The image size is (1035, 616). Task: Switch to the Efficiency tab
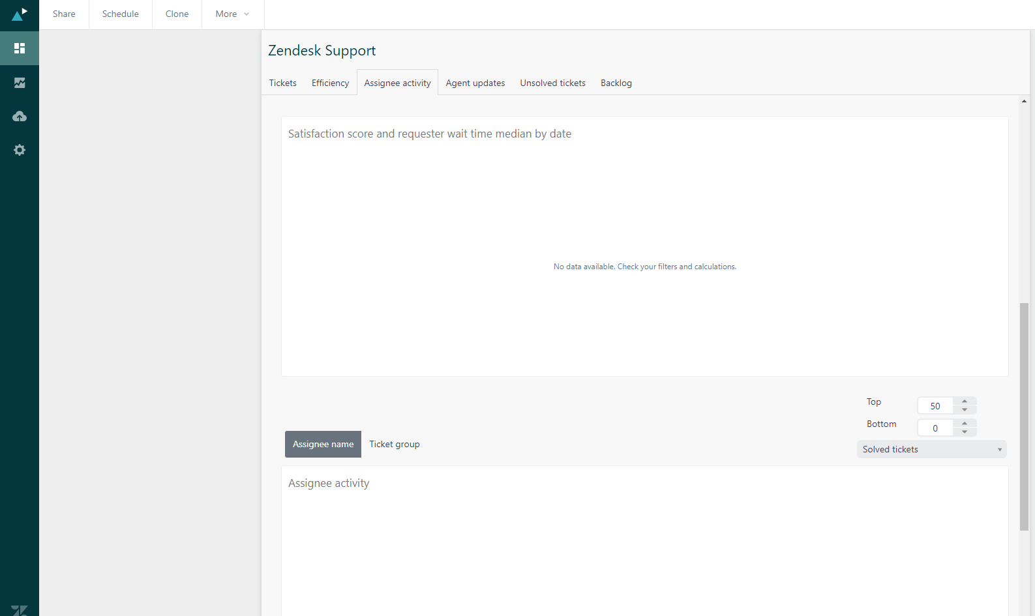coord(330,83)
